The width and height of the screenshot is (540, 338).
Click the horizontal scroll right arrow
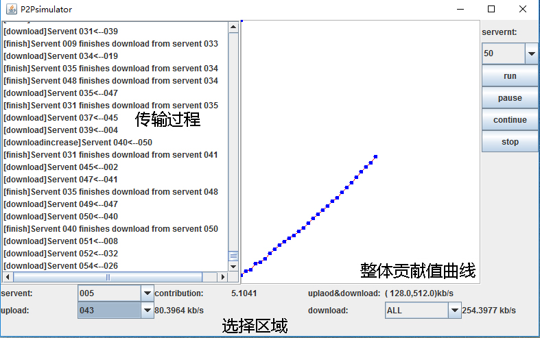pyautogui.click(x=223, y=277)
